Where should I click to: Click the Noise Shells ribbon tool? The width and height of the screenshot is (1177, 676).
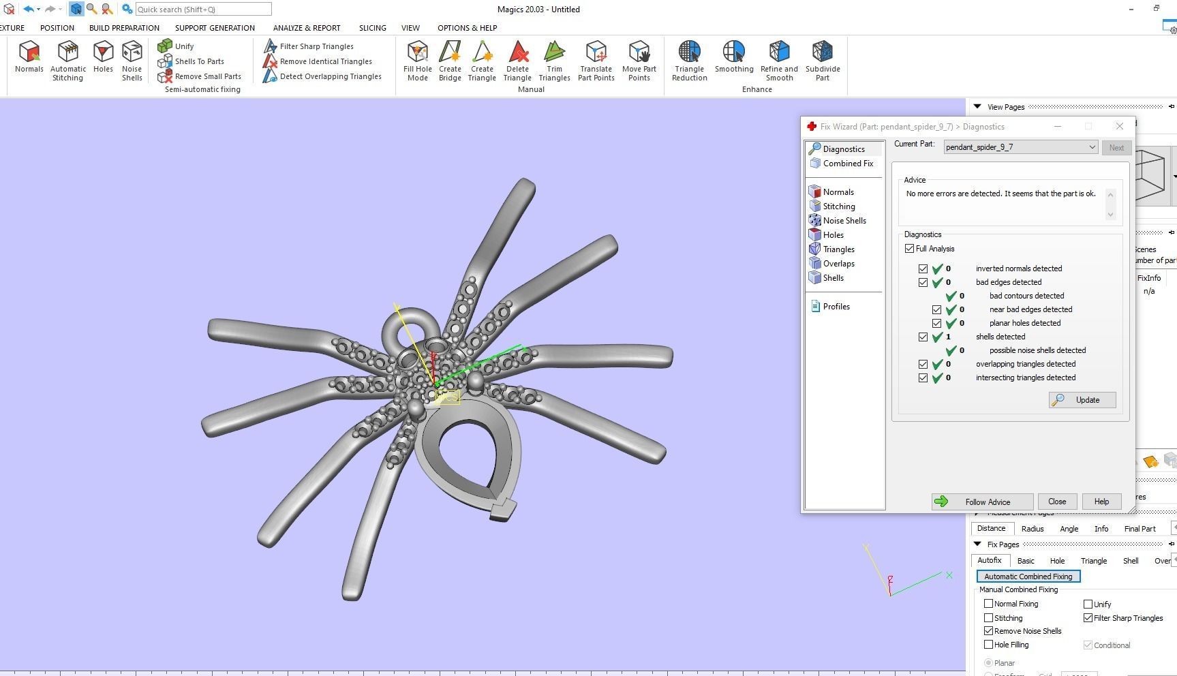[x=132, y=61]
